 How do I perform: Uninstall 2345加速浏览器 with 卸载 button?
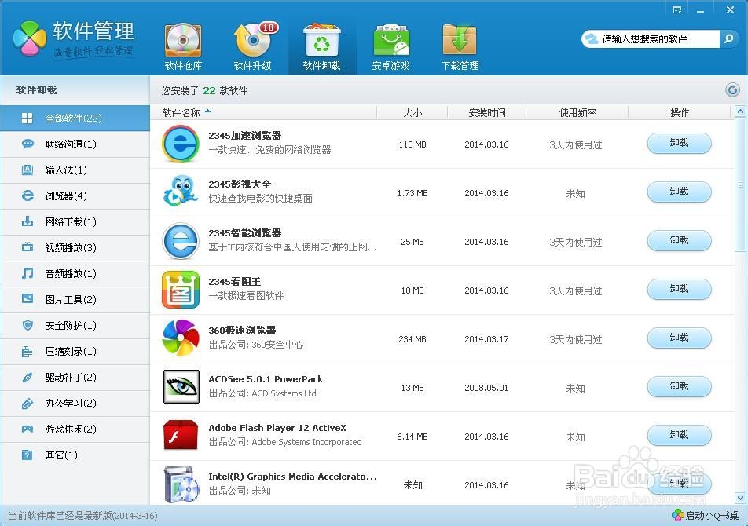[x=680, y=143]
